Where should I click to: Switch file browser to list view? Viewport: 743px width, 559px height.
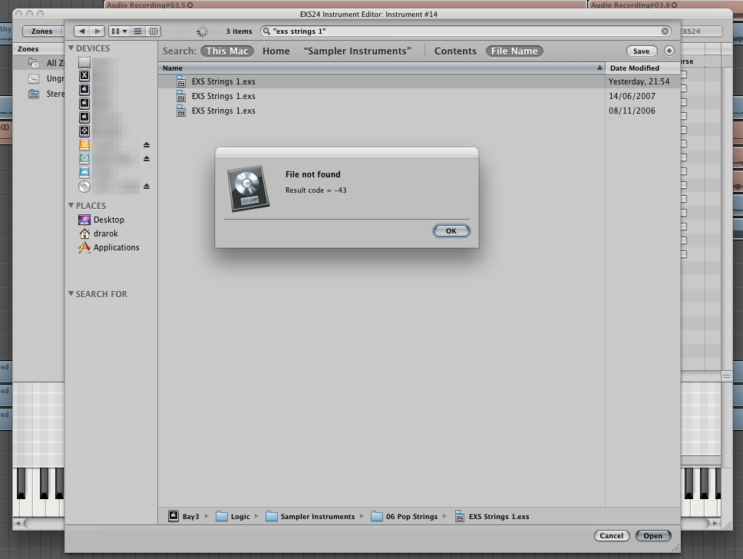click(137, 31)
